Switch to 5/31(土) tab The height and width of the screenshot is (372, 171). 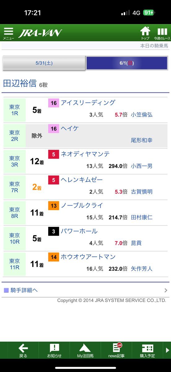pos(44,63)
